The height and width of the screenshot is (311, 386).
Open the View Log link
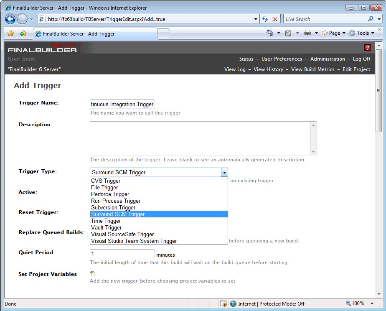235,69
